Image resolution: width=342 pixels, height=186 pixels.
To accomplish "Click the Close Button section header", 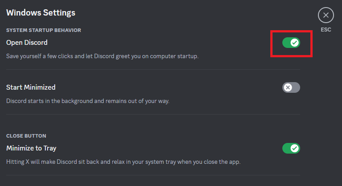I will 26,136.
